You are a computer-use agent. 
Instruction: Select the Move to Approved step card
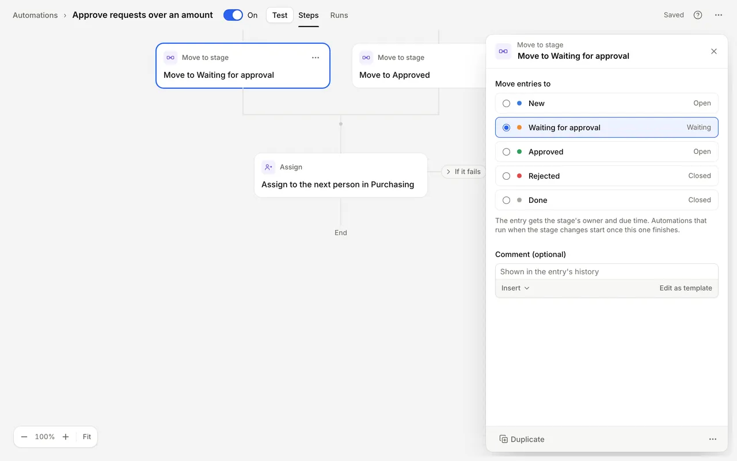419,66
